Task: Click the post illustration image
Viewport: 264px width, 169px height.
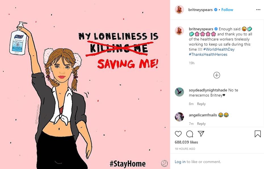Action: 85,84
